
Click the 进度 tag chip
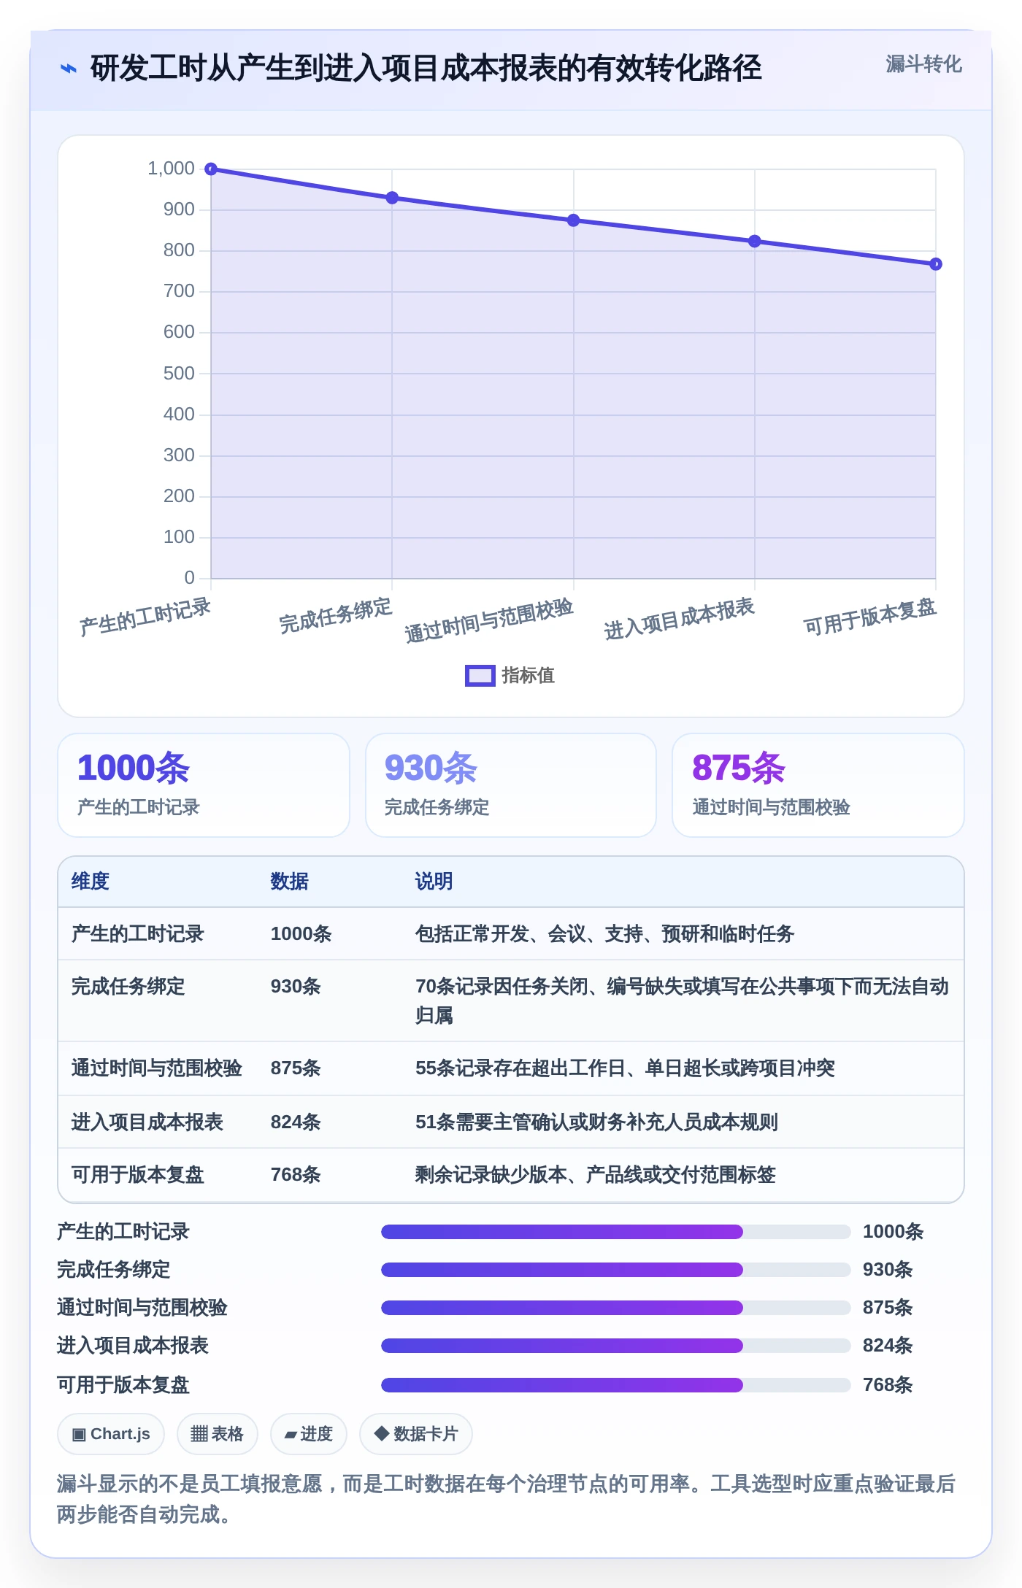point(309,1434)
